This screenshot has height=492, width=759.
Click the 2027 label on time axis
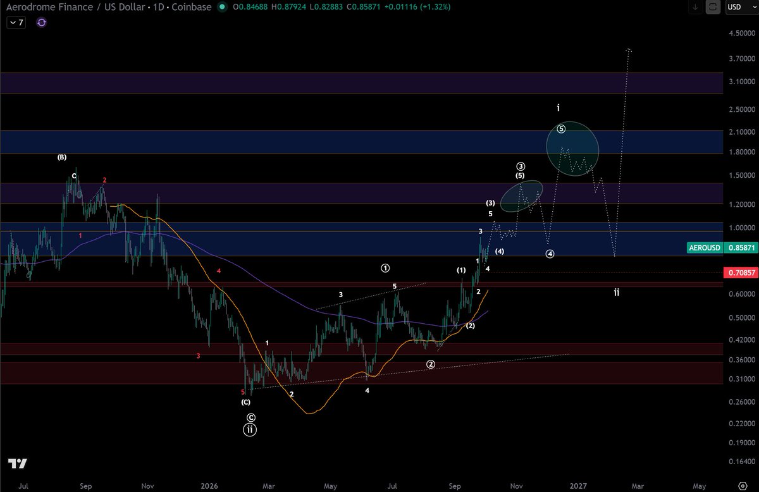coord(578,486)
